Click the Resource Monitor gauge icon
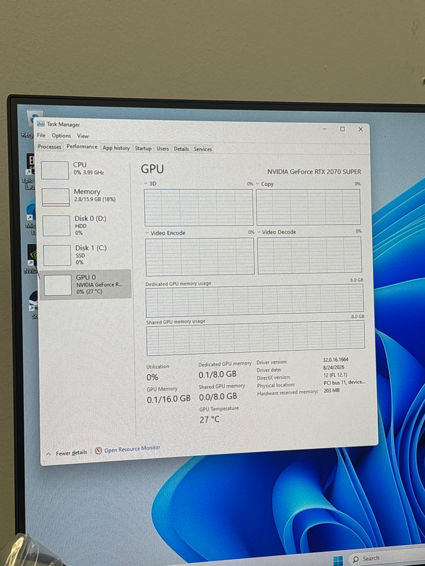The image size is (425, 566). pyautogui.click(x=98, y=450)
